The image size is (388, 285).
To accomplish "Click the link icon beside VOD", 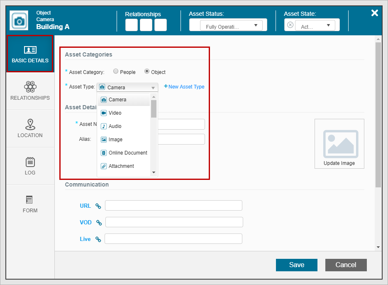I will (99, 222).
